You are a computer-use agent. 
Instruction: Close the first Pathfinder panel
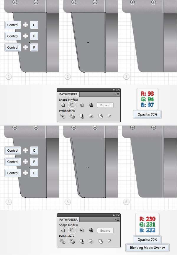coord(119,90)
